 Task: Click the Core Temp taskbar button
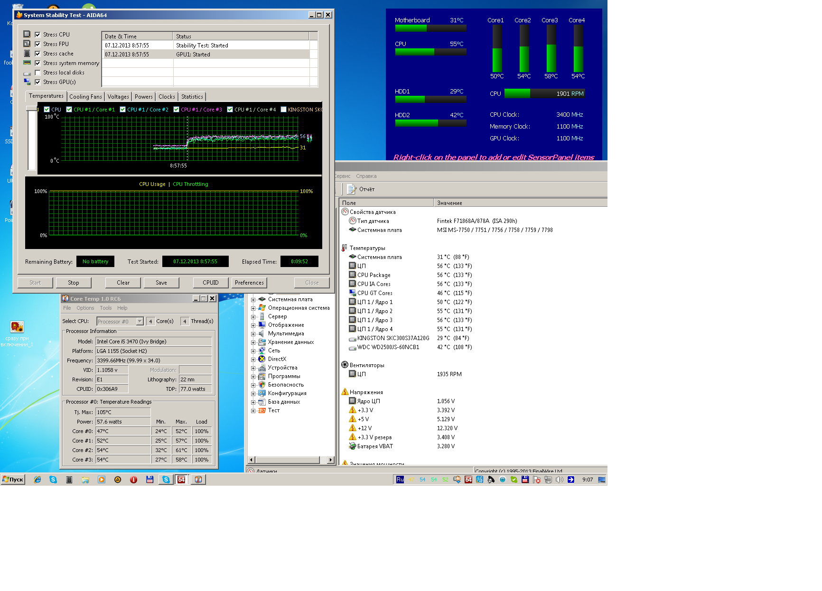pos(198,480)
